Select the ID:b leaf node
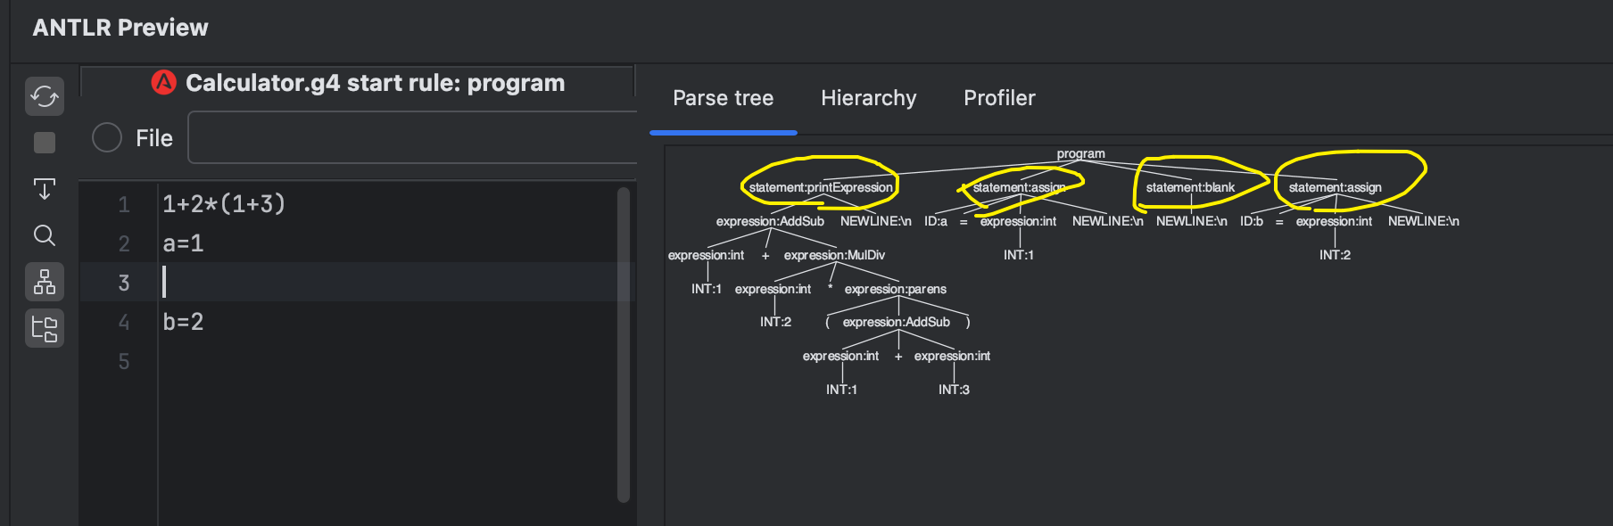Viewport: 1613px width, 526px height. (x=1252, y=221)
